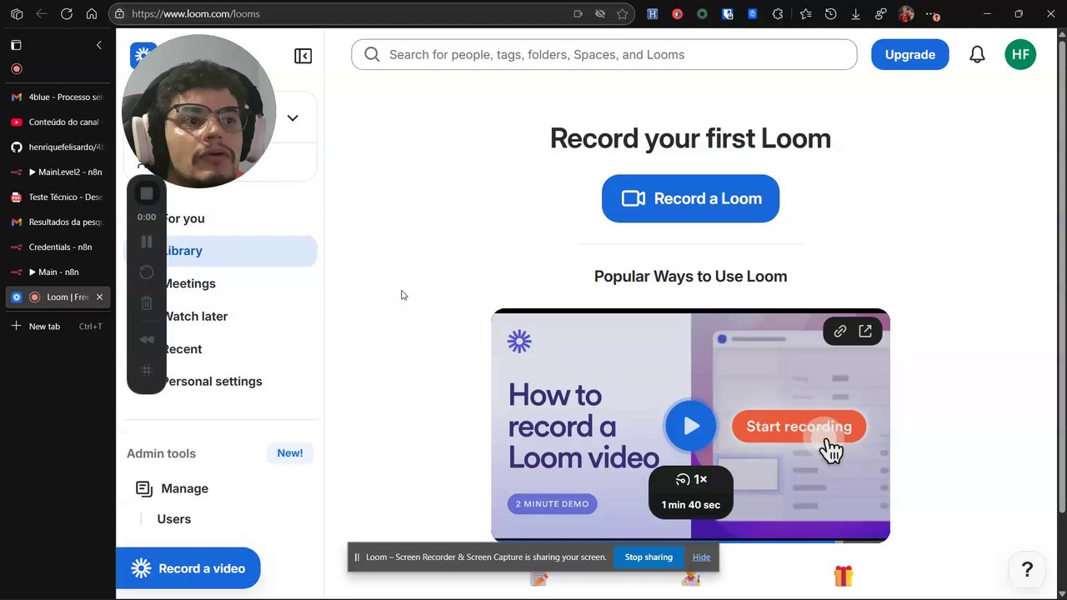
Task: Open browser favorites list
Action: pos(805,14)
